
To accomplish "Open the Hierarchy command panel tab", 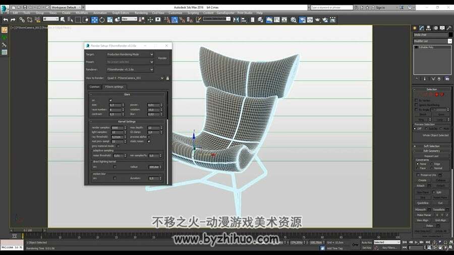I will [x=428, y=28].
